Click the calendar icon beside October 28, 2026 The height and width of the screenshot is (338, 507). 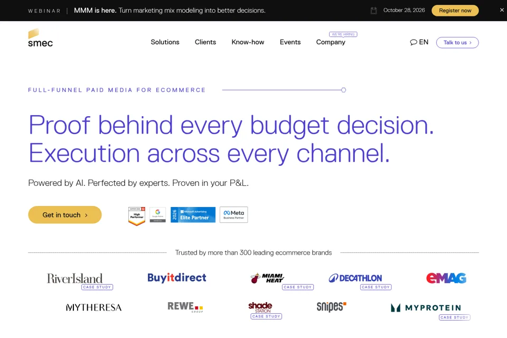pyautogui.click(x=373, y=11)
